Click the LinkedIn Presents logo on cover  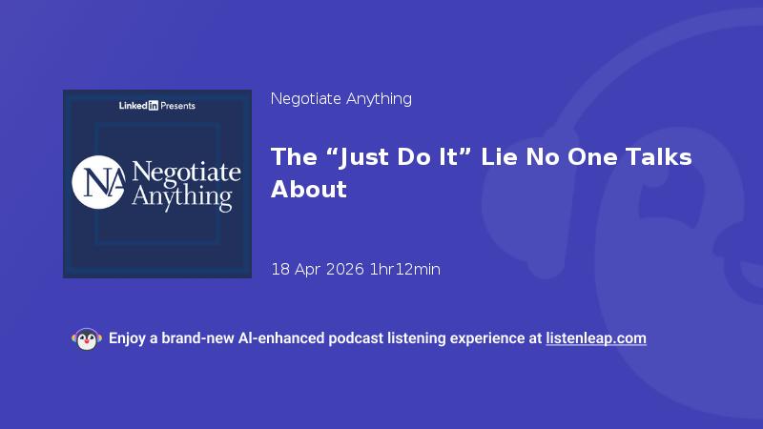(x=157, y=106)
